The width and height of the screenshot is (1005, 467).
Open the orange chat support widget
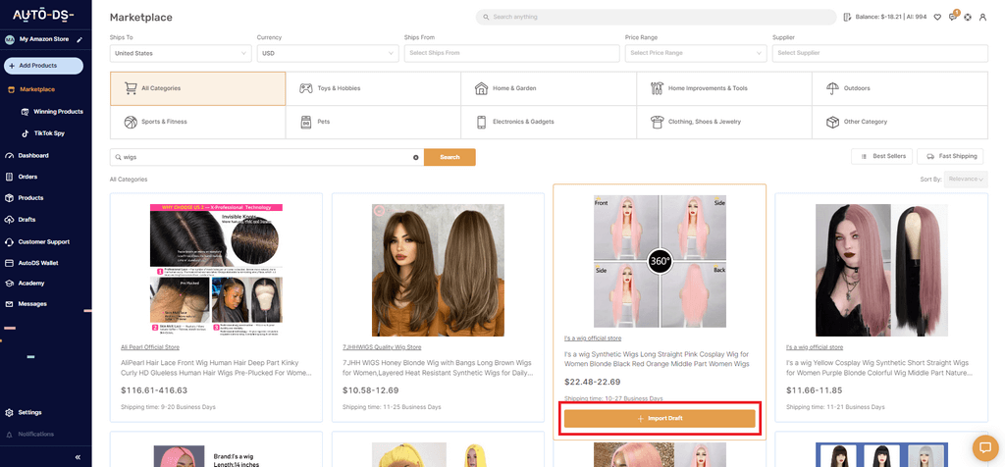[982, 445]
